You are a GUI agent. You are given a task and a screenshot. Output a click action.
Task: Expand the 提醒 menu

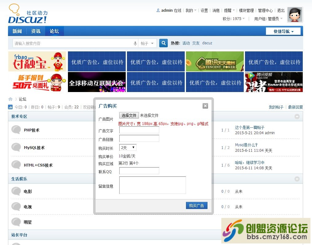coord(229,10)
